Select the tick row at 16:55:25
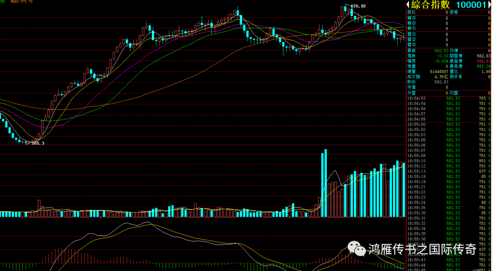Viewport: 493px width, 271px height. pyautogui.click(x=449, y=208)
